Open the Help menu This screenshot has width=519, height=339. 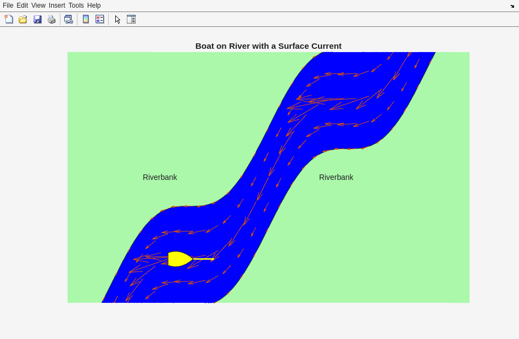(94, 5)
